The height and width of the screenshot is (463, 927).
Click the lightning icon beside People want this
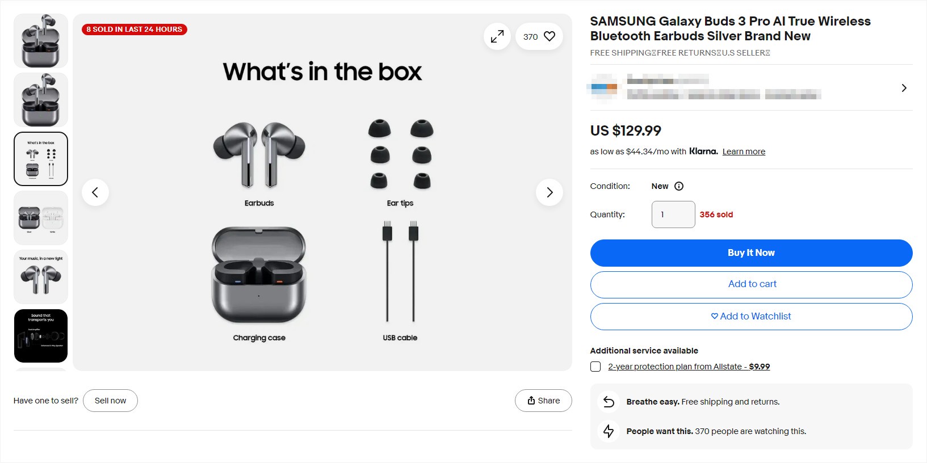point(608,431)
